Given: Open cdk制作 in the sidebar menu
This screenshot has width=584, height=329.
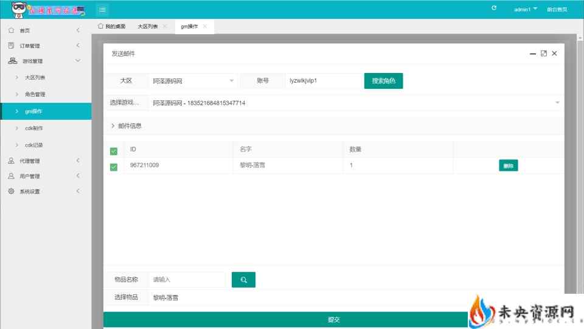Looking at the screenshot, I should point(34,128).
